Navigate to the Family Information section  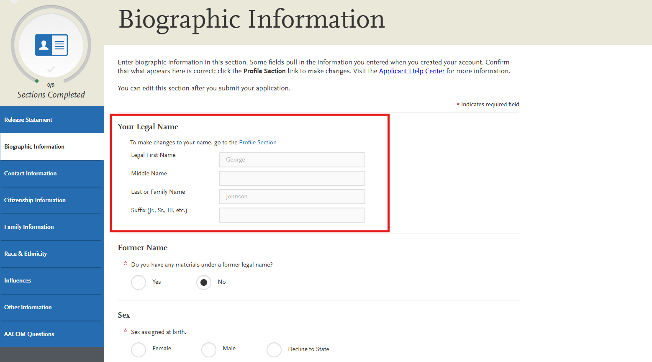click(x=28, y=227)
